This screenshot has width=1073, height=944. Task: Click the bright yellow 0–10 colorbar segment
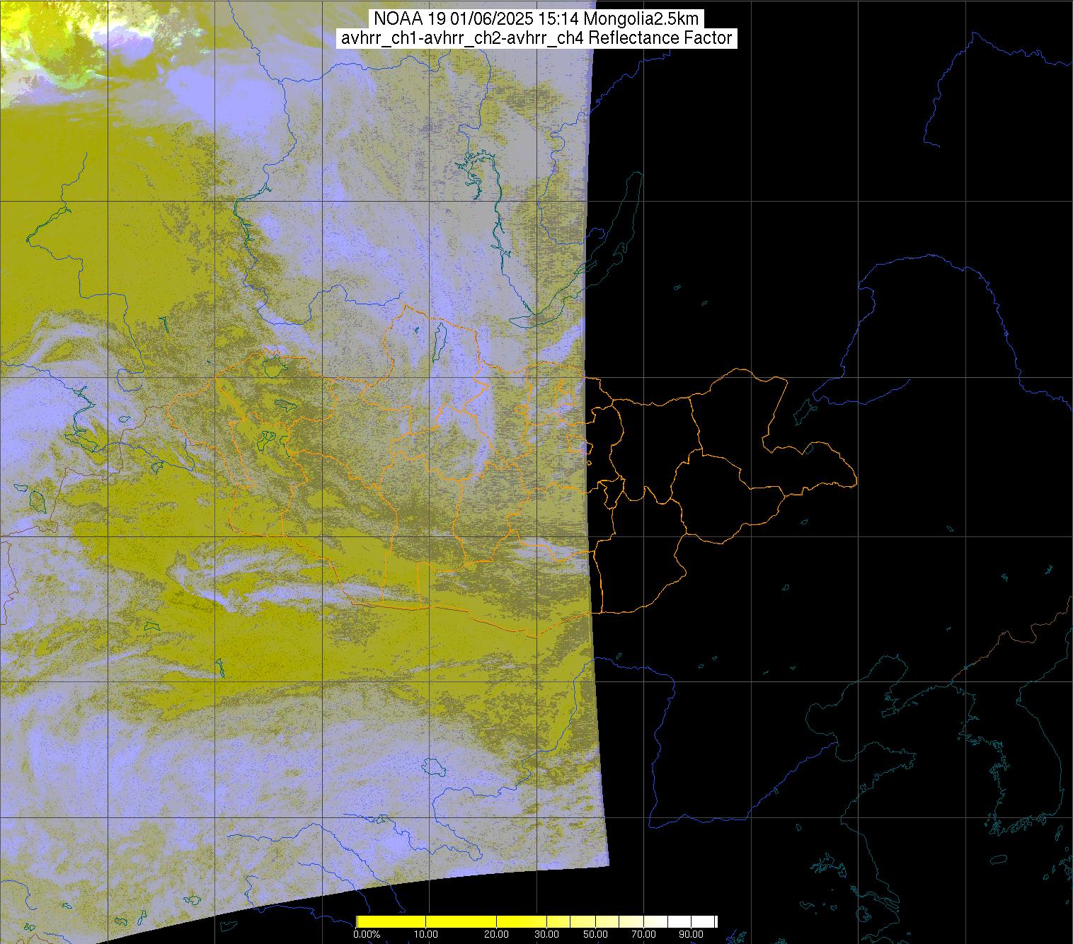[x=391, y=921]
